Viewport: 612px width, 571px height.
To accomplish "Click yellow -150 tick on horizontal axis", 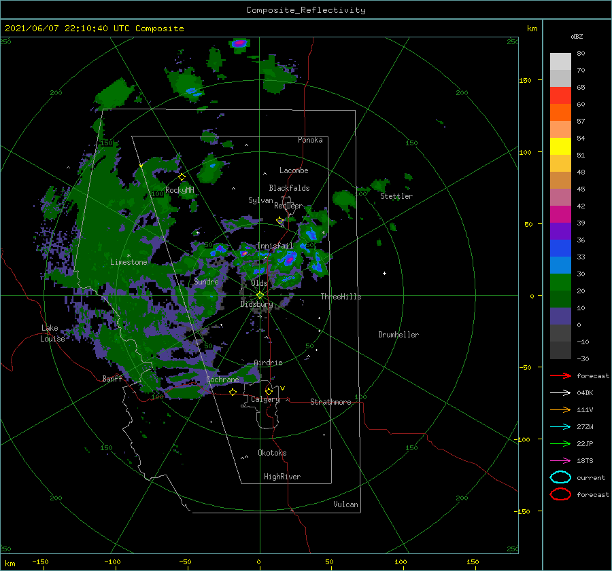I will [x=40, y=561].
